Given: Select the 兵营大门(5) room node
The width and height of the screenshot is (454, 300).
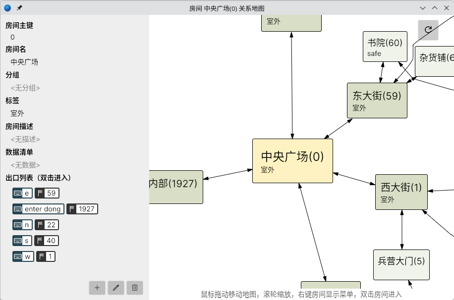Looking at the screenshot, I should 400,265.
